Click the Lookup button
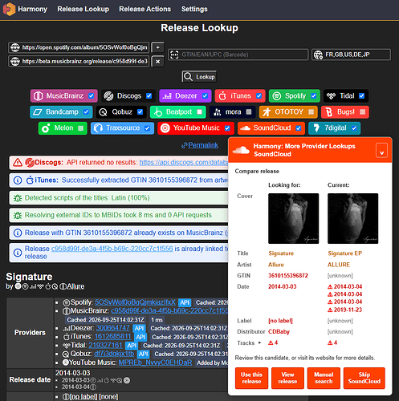The height and width of the screenshot is (401, 399). (199, 77)
